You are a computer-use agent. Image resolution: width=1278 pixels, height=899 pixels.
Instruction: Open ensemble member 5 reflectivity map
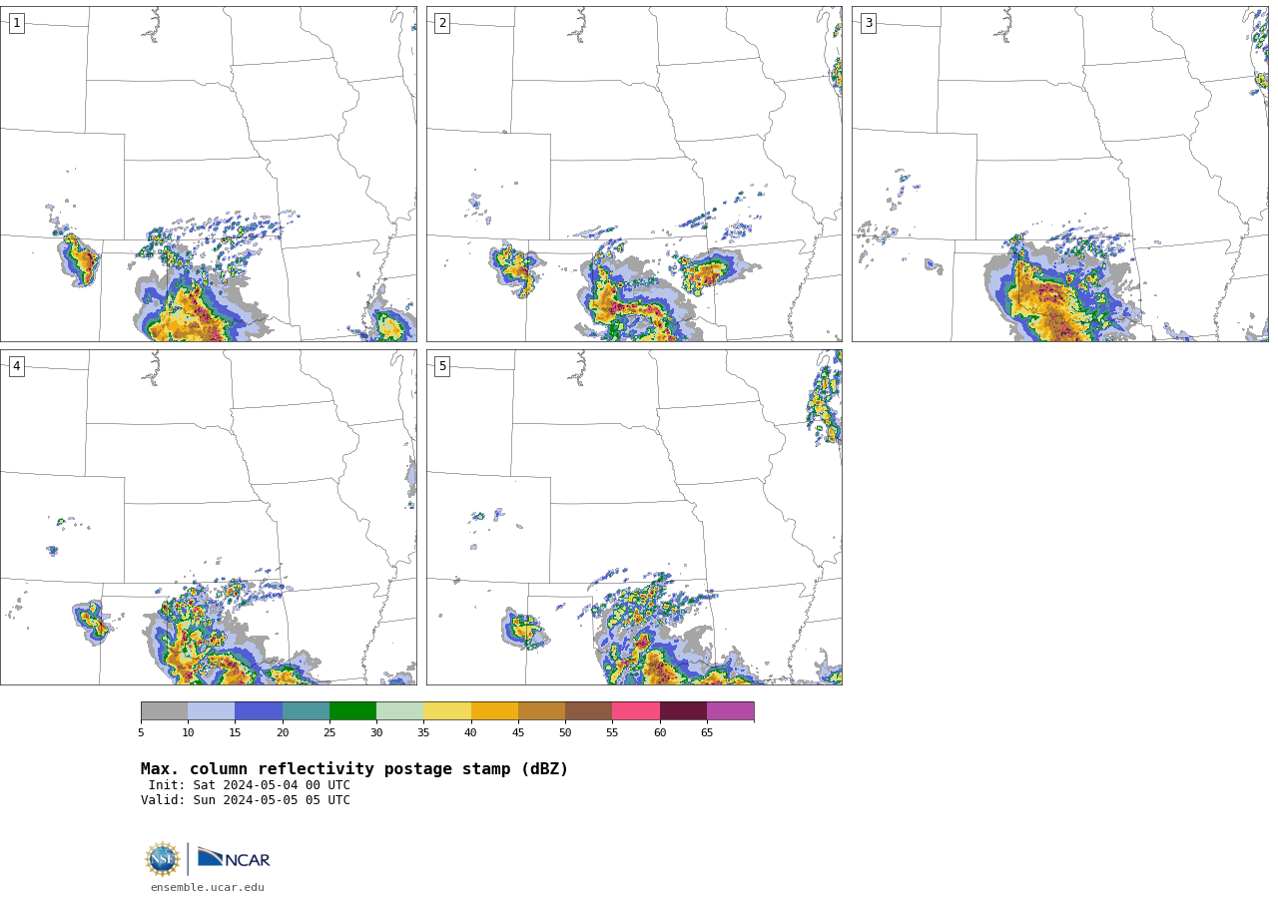634,517
